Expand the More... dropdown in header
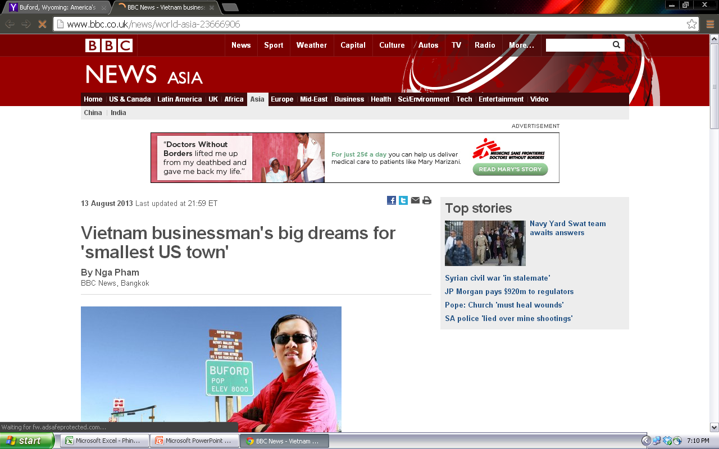The image size is (719, 449). click(521, 45)
